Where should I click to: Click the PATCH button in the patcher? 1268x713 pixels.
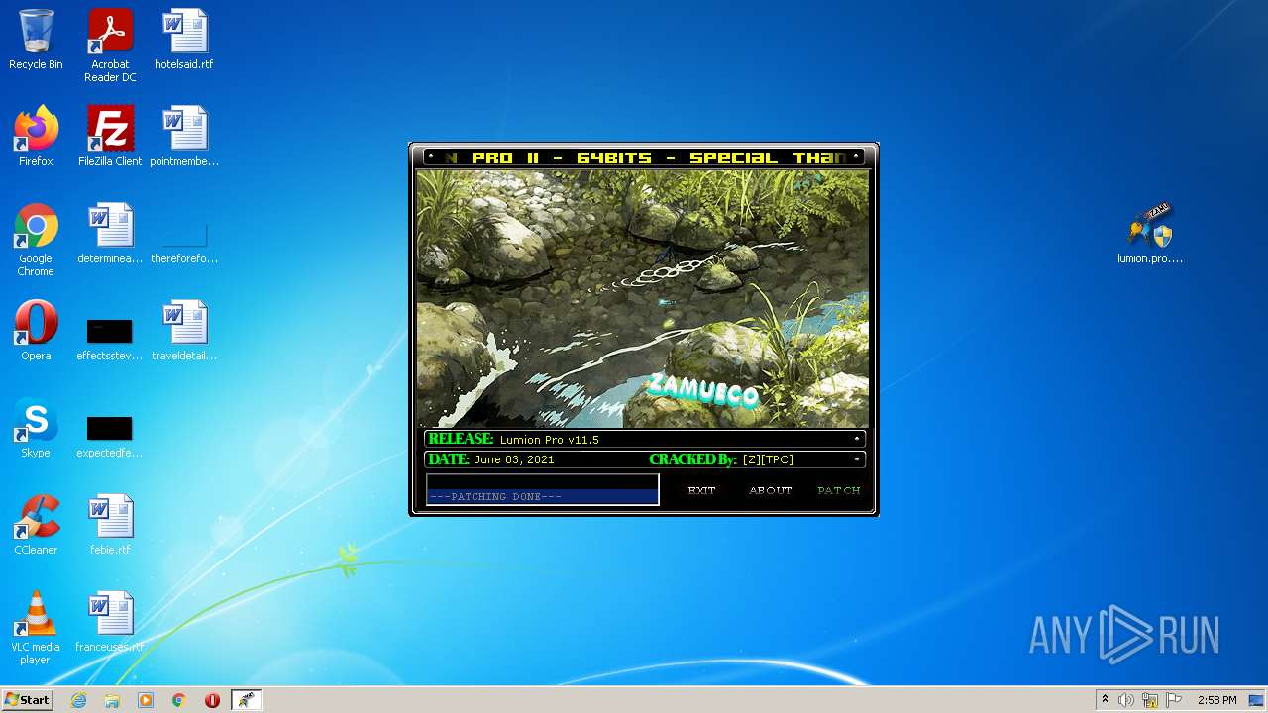(x=838, y=490)
